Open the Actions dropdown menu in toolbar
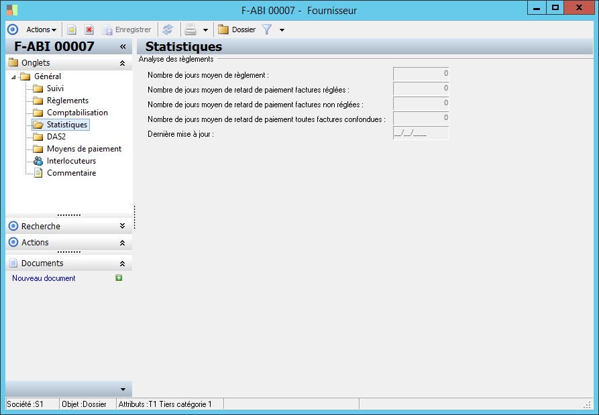This screenshot has height=415, width=599. pos(41,29)
